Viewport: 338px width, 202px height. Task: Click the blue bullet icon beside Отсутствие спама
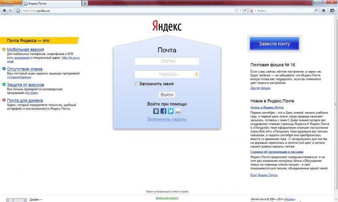(4, 69)
